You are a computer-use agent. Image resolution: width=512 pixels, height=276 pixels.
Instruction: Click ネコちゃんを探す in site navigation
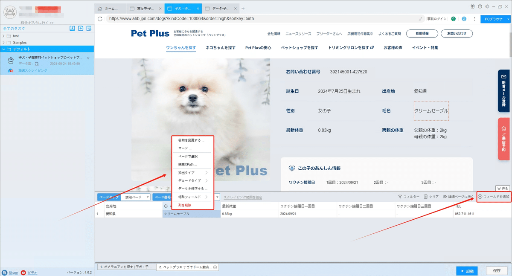[x=221, y=48]
